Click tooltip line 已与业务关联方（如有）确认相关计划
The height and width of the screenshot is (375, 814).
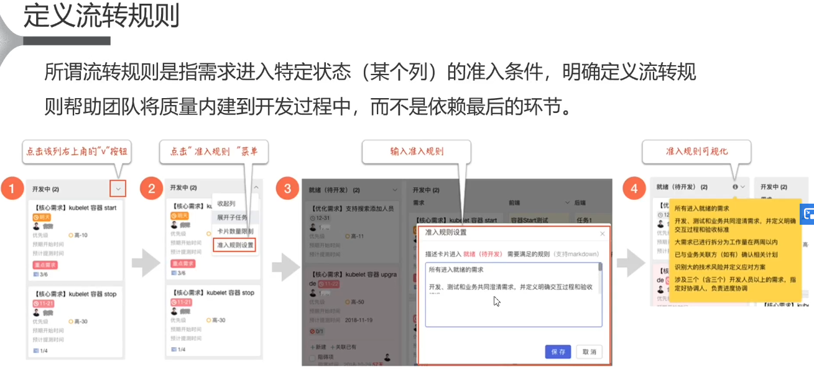pyautogui.click(x=725, y=255)
